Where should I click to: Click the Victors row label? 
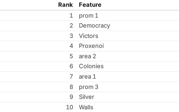[x=88, y=36]
